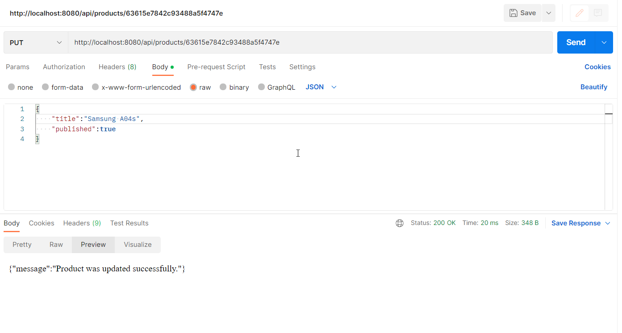The image size is (622, 333).
Task: Click the globe network icon
Action: pos(400,223)
